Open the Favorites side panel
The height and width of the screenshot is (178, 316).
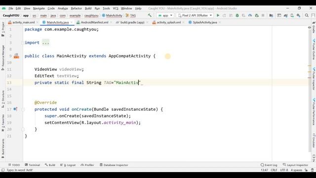coord(3,123)
